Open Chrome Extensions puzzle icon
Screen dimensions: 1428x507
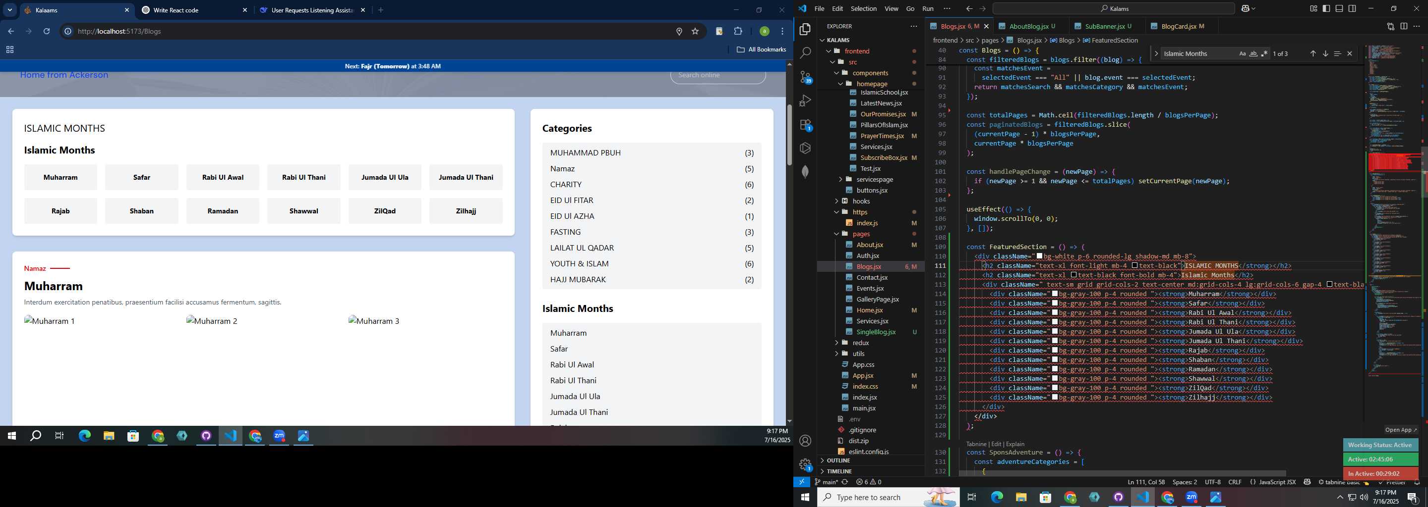[x=738, y=31]
